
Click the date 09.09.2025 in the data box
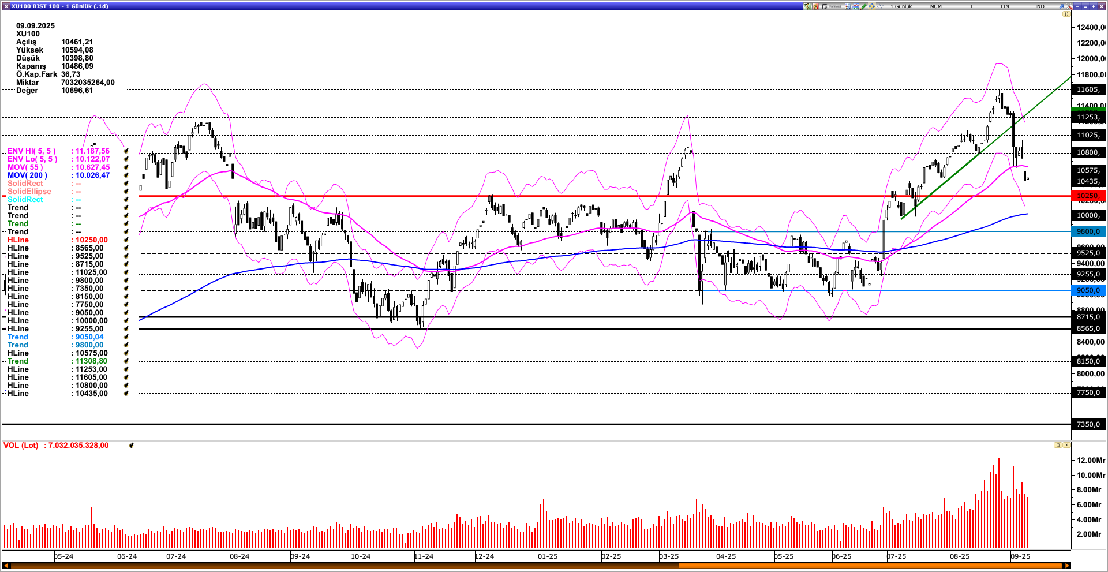(35, 26)
